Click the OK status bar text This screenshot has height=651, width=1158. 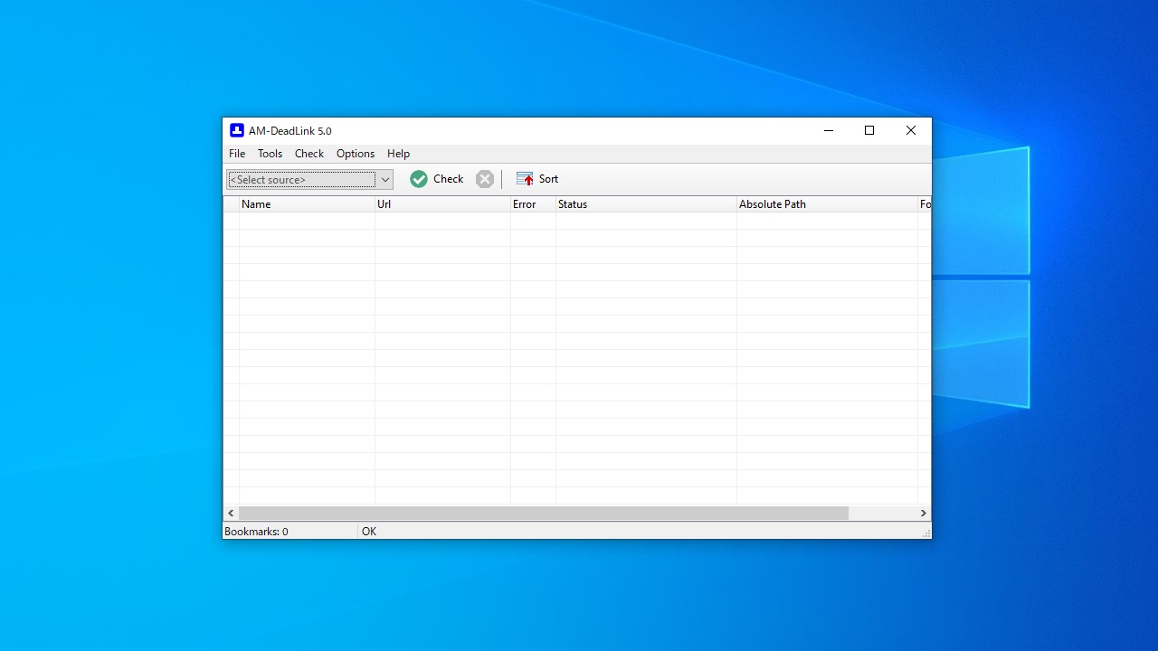tap(369, 532)
